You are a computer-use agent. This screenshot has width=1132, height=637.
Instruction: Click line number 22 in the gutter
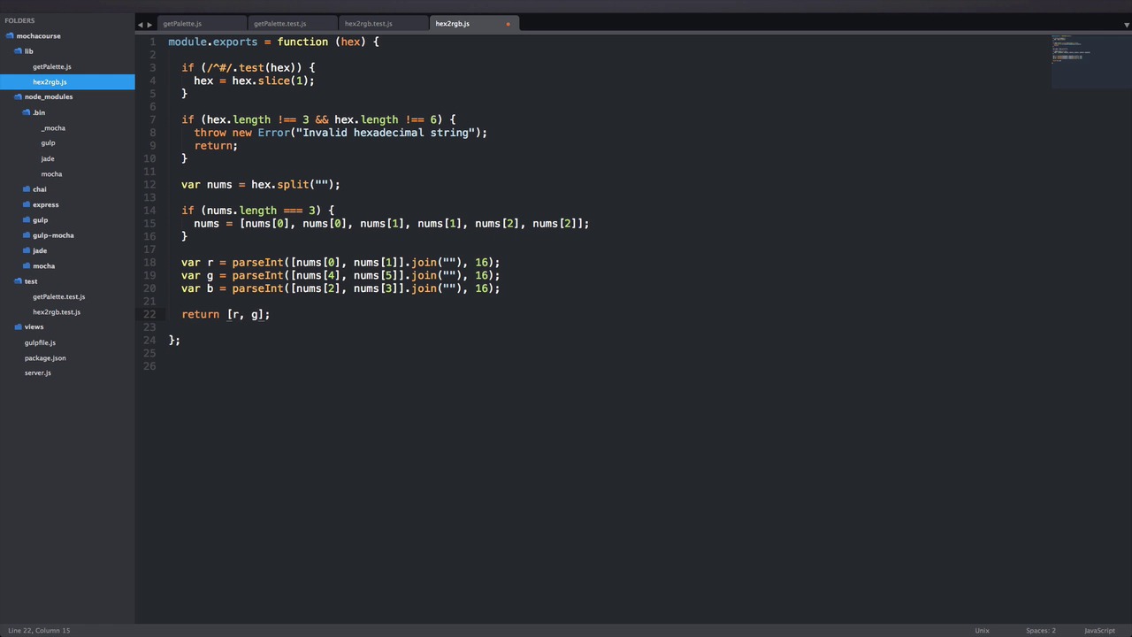150,314
